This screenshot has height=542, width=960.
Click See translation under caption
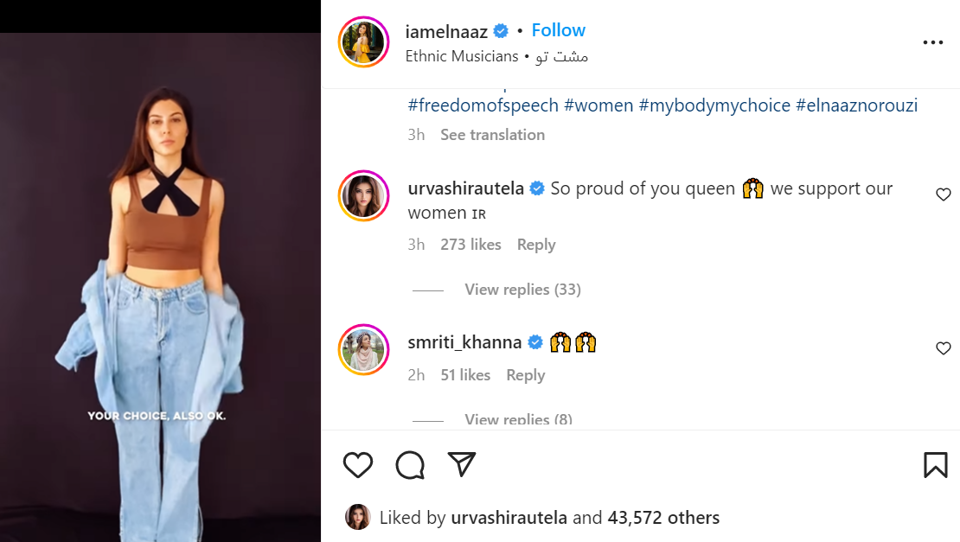tap(492, 135)
